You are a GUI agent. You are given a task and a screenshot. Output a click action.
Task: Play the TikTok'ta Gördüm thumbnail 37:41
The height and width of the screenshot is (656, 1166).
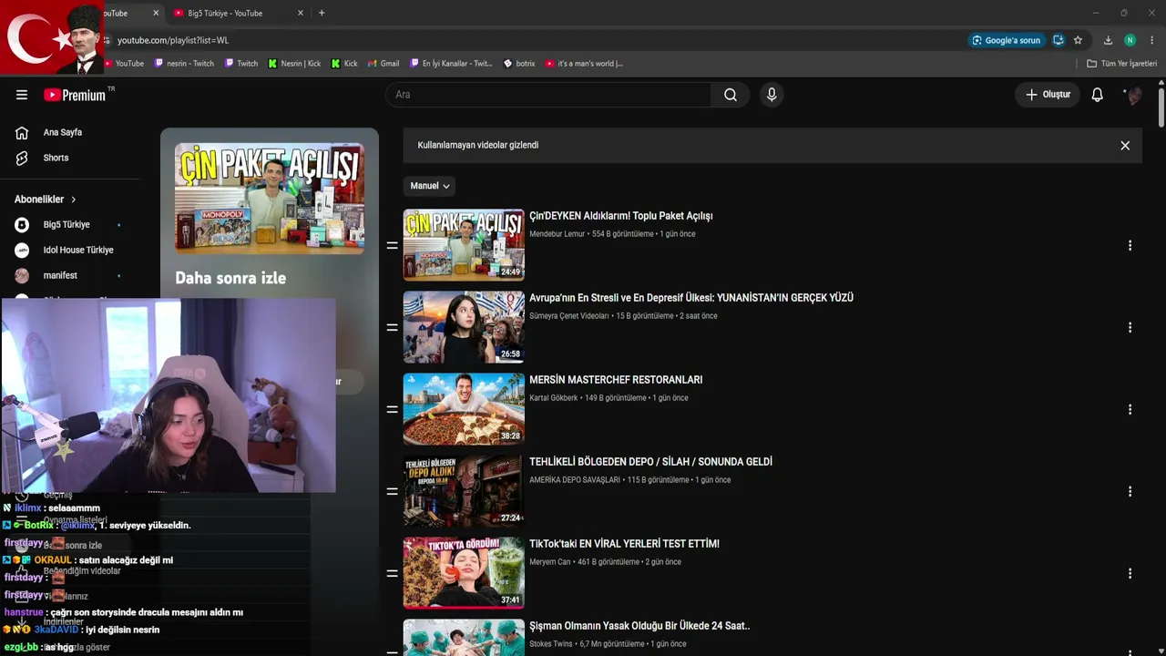tap(464, 573)
